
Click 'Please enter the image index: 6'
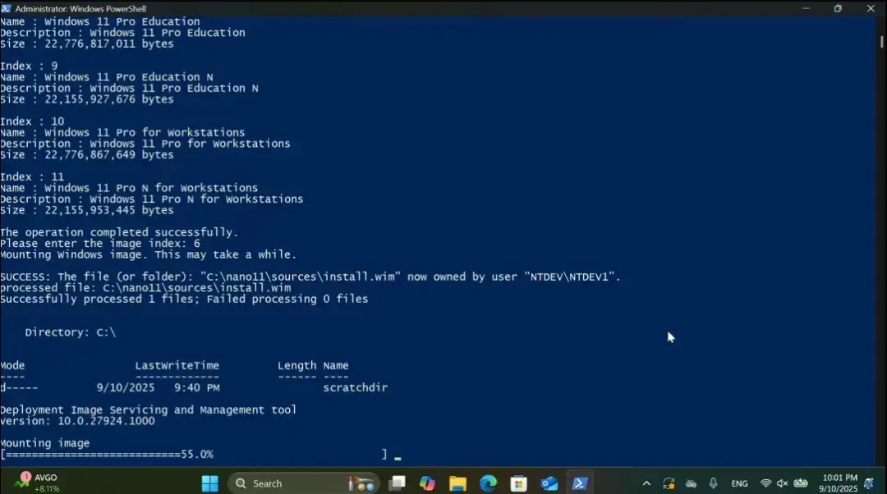(x=100, y=243)
